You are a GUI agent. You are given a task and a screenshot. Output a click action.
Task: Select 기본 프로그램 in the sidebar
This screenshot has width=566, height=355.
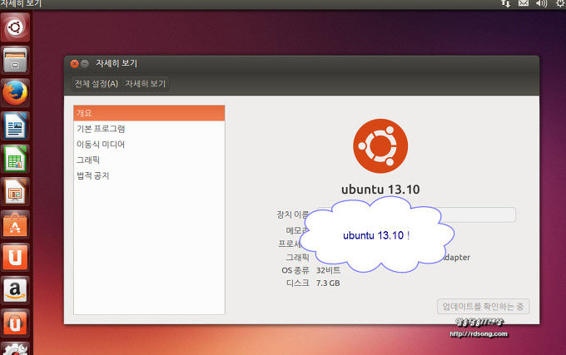point(149,129)
